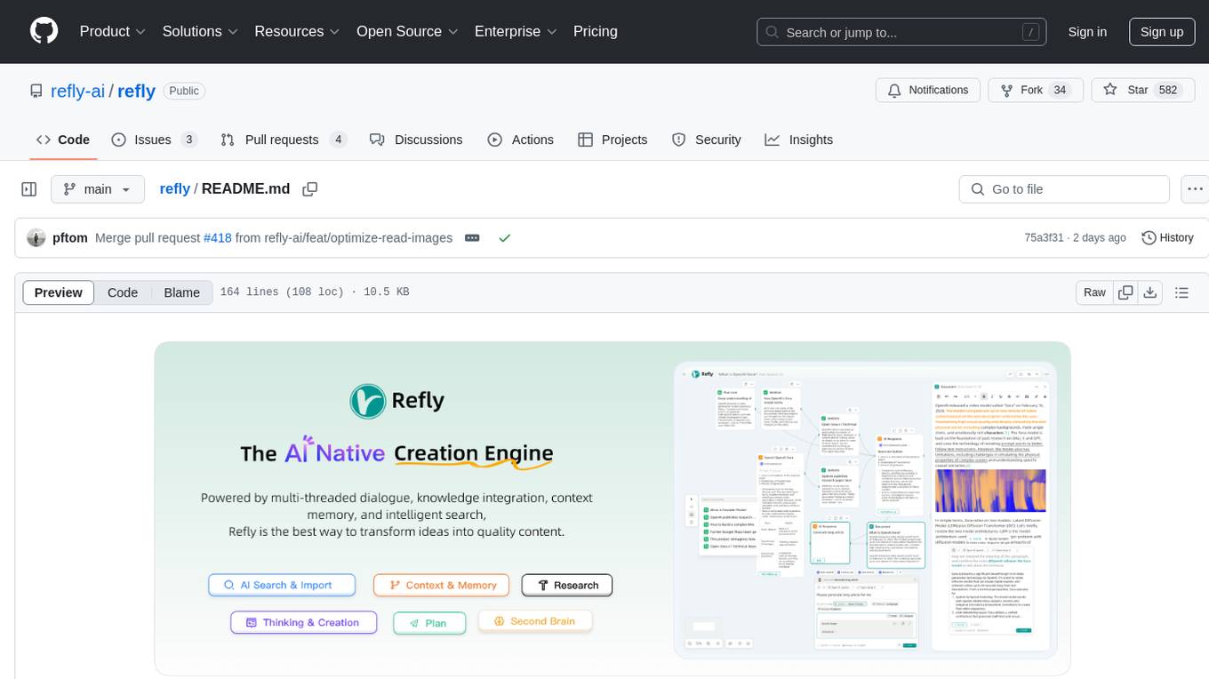Open the README outline list
Screen dimensions: 1209x679
pyautogui.click(x=1181, y=292)
